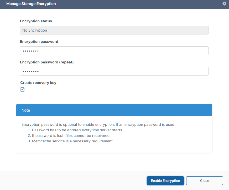
Task: Click the blue Note panel header
Action: click(114, 110)
